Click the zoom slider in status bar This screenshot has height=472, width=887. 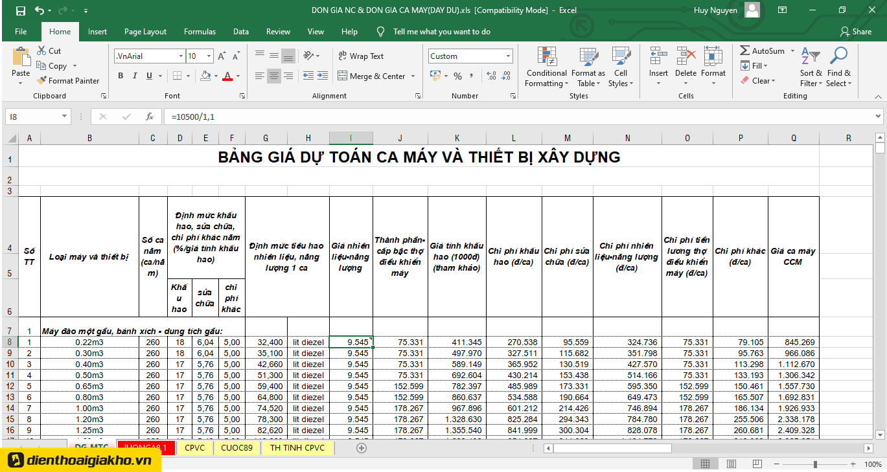pyautogui.click(x=815, y=464)
